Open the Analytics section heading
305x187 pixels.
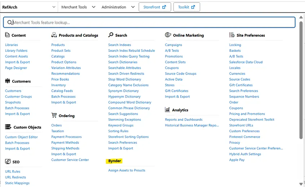(x=180, y=110)
